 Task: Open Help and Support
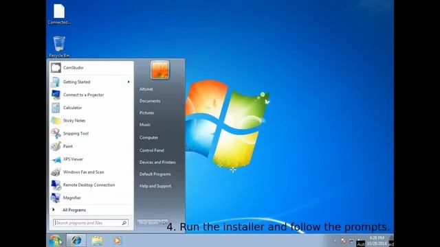(155, 186)
